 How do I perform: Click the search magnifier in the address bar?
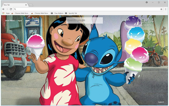(x=15, y=9)
